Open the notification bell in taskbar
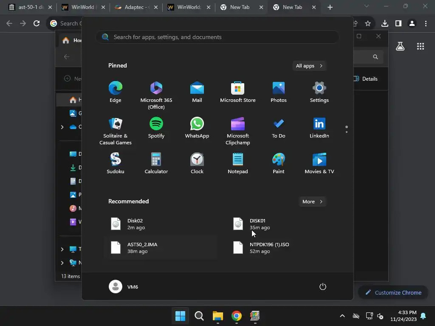Viewport: 435px width, 326px height. click(424, 316)
